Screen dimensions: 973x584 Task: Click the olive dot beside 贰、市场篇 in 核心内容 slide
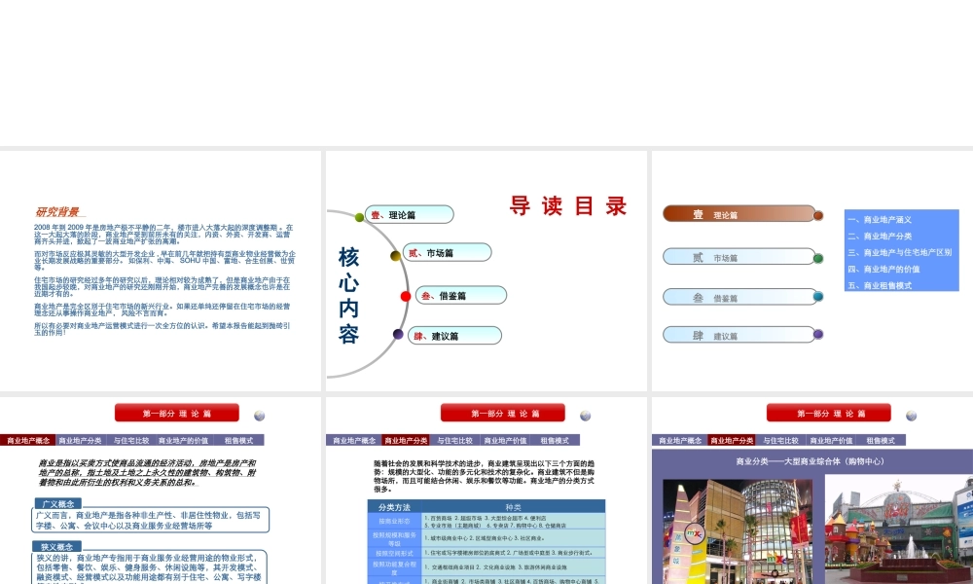click(395, 256)
